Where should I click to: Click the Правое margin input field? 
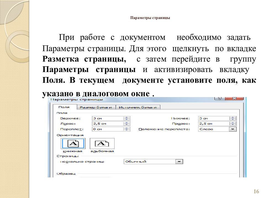click(214, 124)
